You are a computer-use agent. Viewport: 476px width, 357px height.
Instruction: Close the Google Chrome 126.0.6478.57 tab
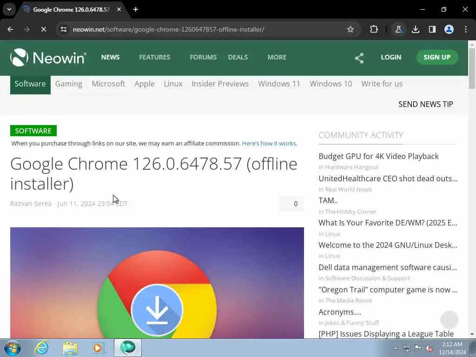click(119, 9)
